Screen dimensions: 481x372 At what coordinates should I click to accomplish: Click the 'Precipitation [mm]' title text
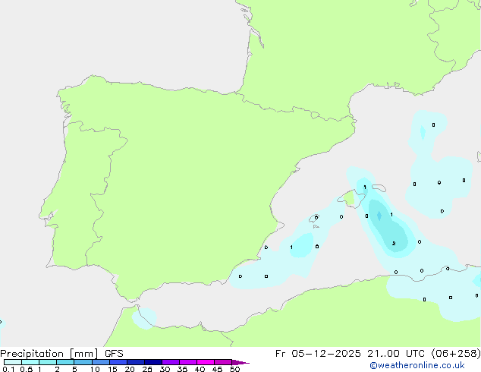pos(49,354)
